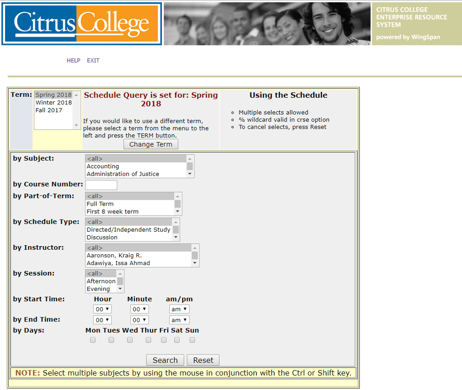
Task: Open the Start Time Hour dropdown
Action: coord(102,309)
